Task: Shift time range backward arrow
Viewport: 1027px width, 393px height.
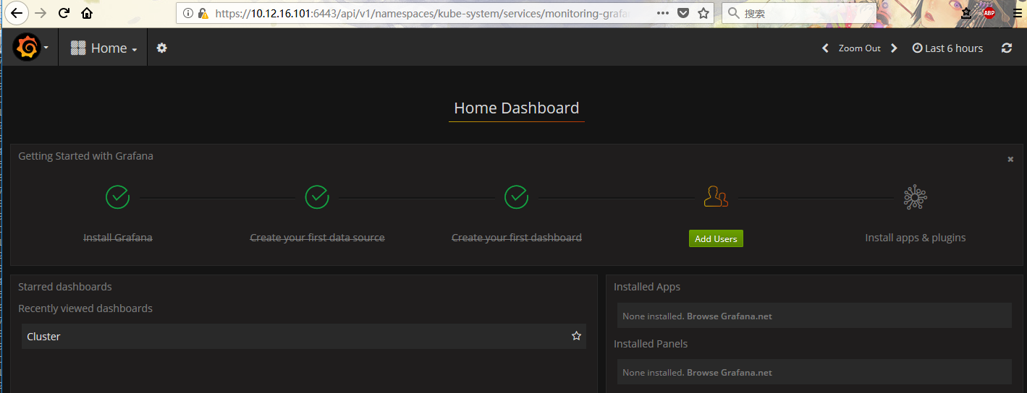Action: pyautogui.click(x=825, y=48)
